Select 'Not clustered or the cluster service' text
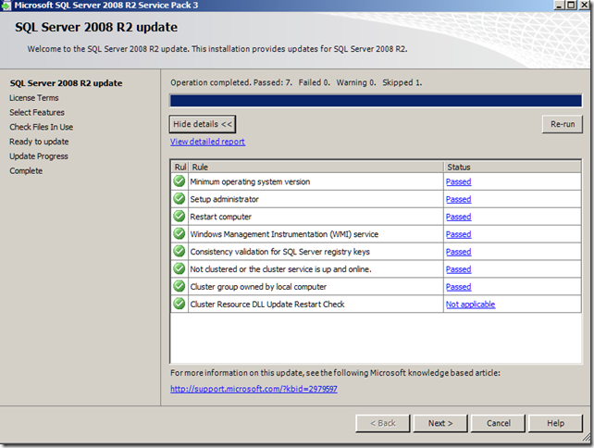This screenshot has width=594, height=448. point(280,269)
